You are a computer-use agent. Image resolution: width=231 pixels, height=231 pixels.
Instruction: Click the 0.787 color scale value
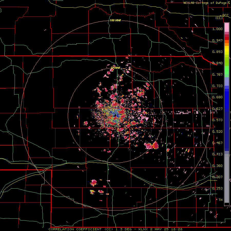click(x=217, y=74)
